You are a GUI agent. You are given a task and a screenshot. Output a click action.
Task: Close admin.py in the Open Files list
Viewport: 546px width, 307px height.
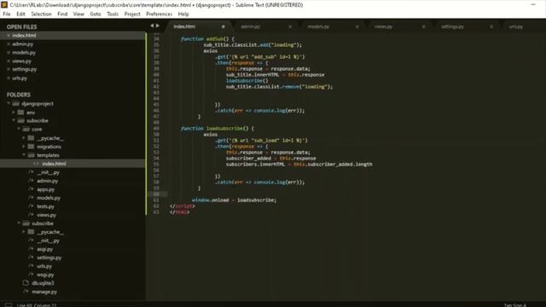tap(9, 44)
